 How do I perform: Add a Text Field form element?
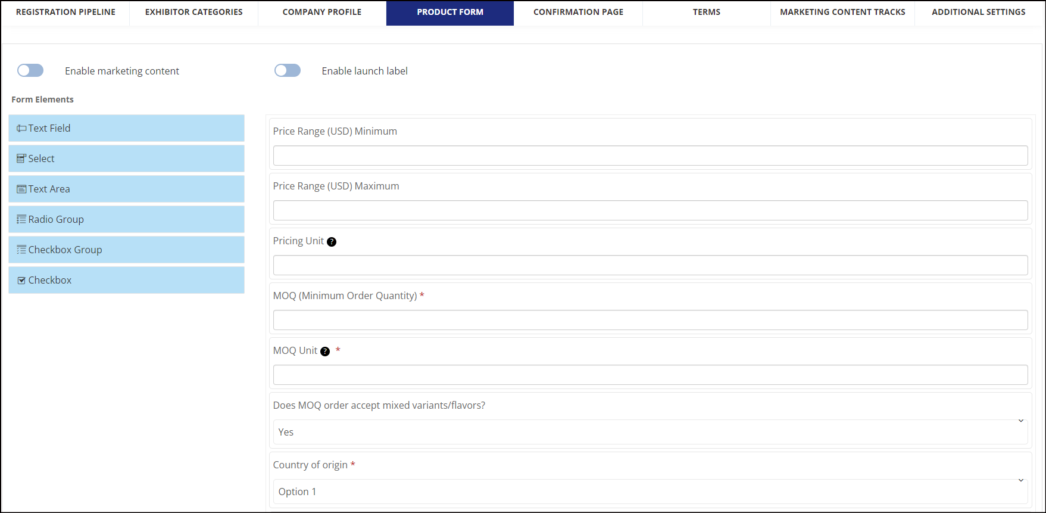[126, 128]
